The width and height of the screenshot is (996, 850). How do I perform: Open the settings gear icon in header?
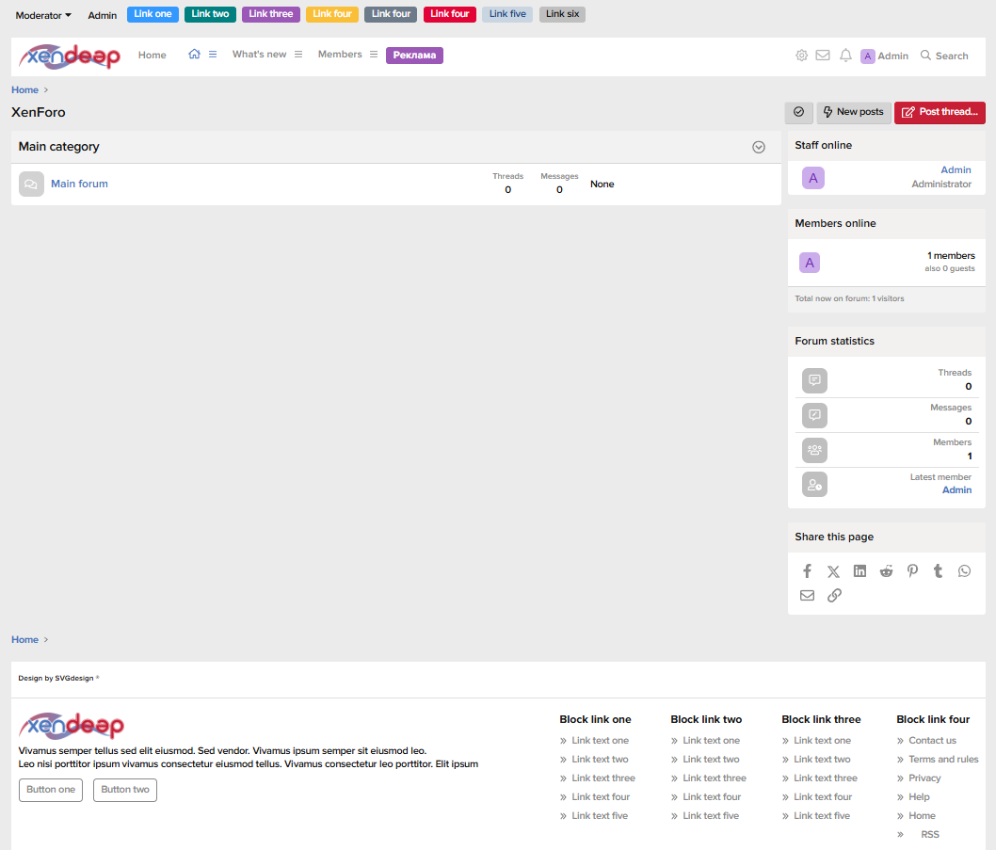click(801, 56)
